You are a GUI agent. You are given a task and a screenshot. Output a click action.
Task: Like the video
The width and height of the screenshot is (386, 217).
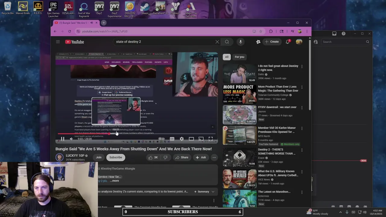(x=153, y=157)
